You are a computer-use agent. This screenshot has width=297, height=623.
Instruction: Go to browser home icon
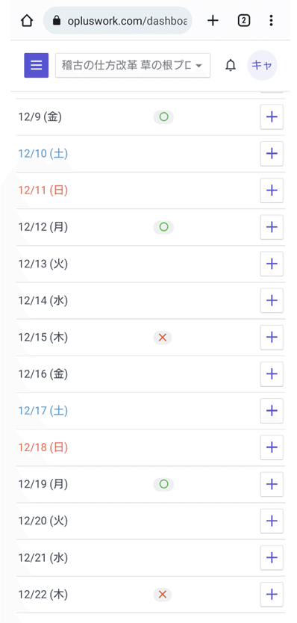(x=26, y=21)
